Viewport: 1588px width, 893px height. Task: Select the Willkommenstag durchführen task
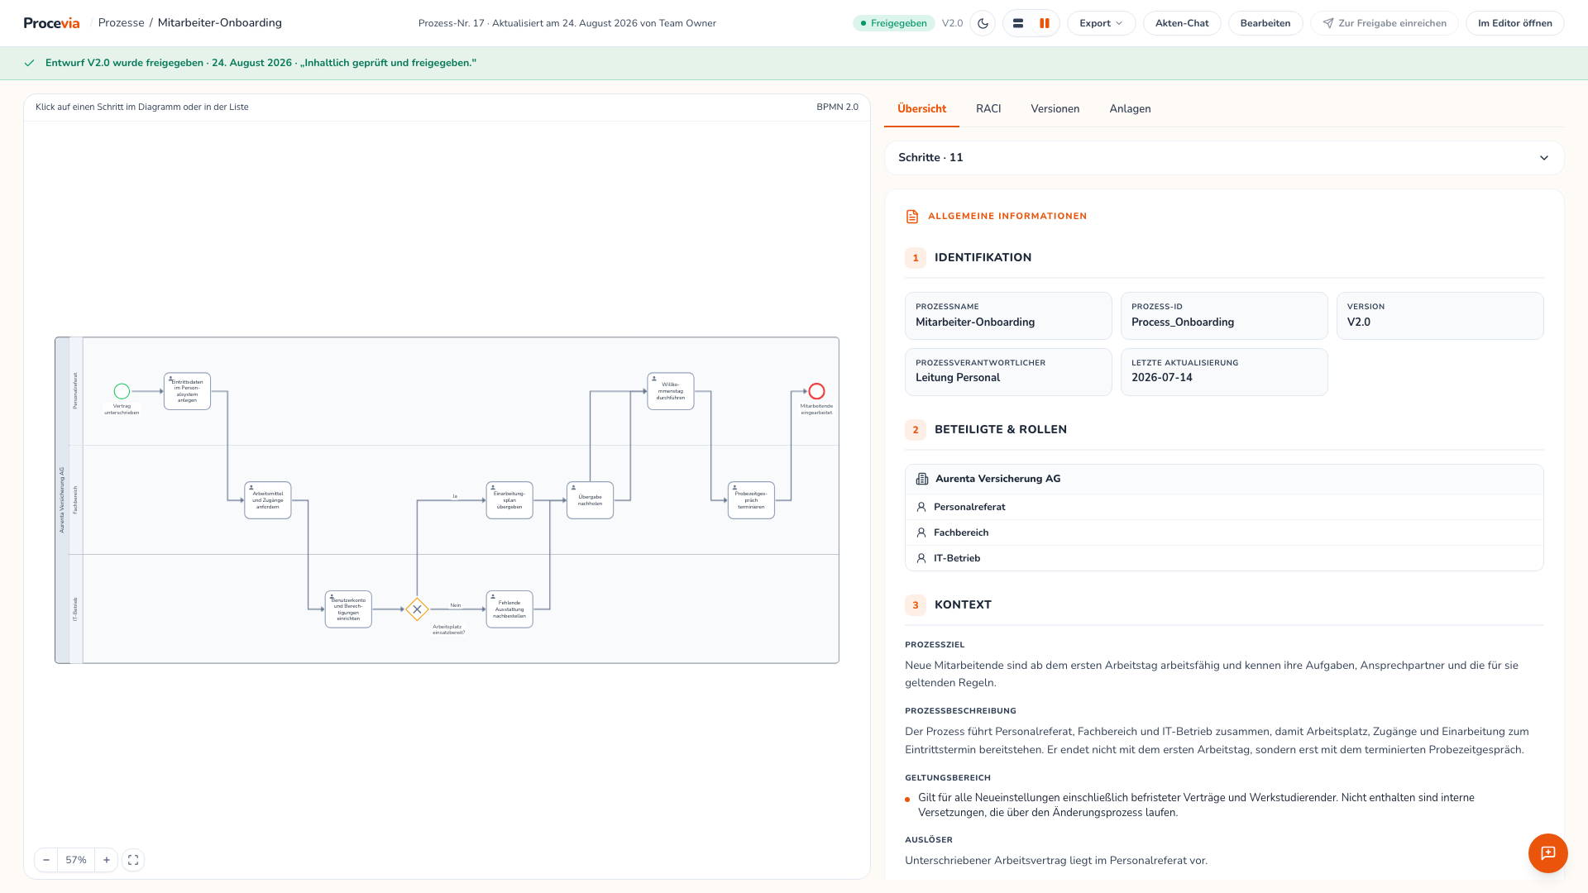(671, 391)
